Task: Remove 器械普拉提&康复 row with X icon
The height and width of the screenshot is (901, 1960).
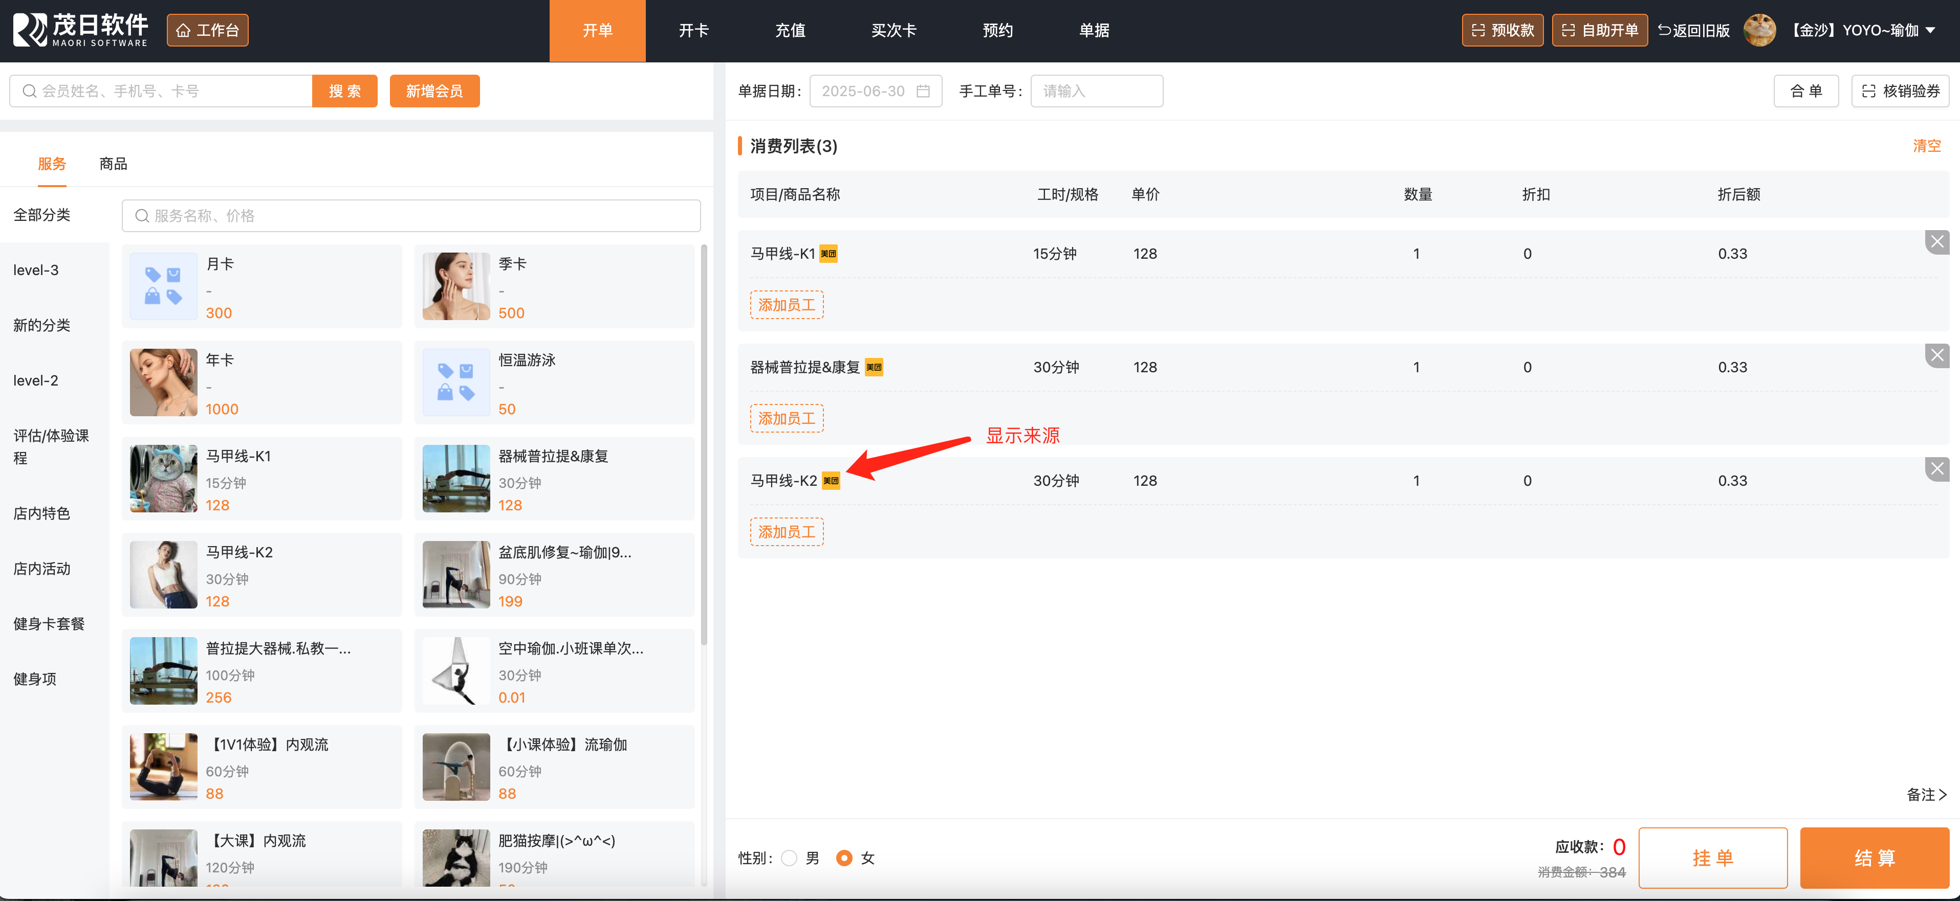Action: (1936, 356)
